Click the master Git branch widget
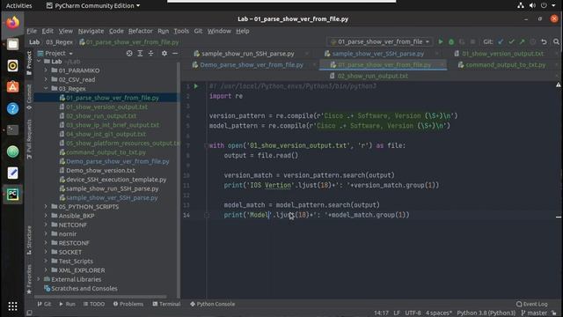Image resolution: width=563 pixels, height=317 pixels. coord(534,313)
